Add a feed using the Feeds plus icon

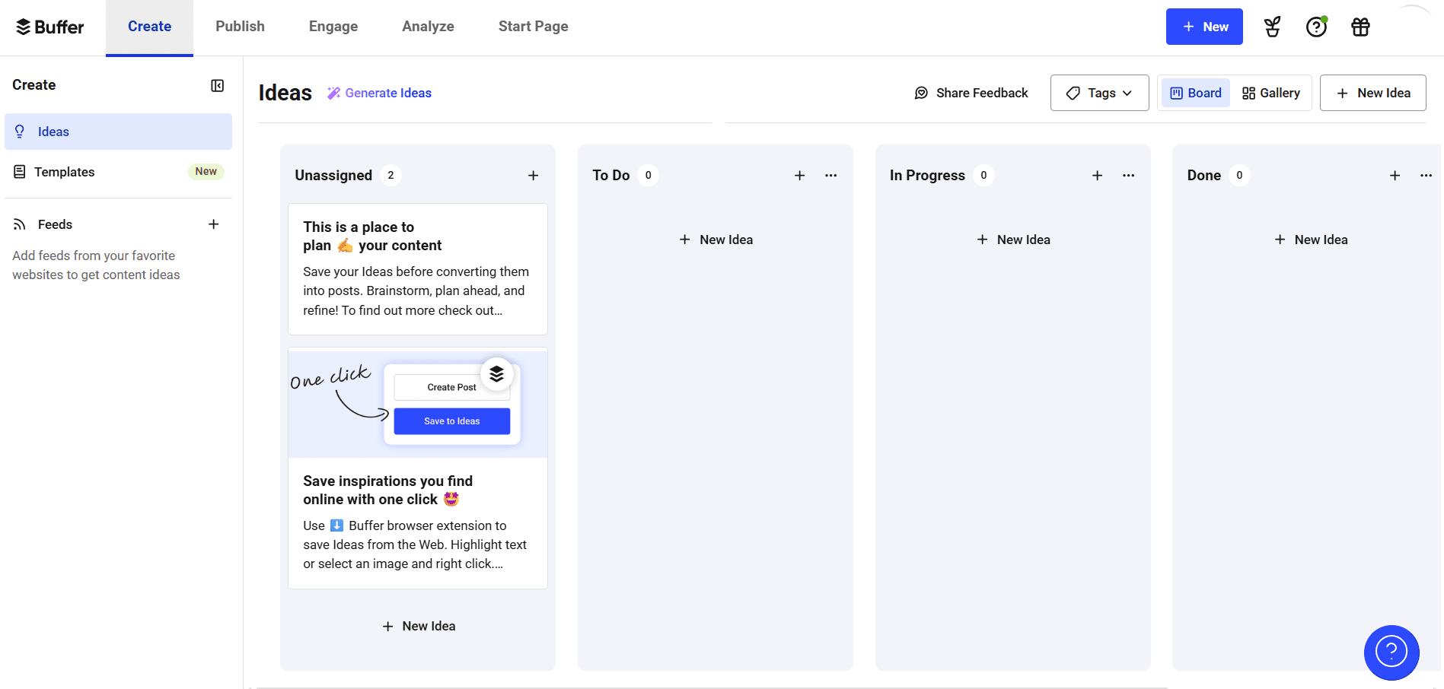click(214, 224)
